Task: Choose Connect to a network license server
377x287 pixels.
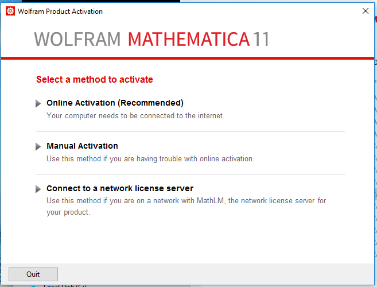Action: [120, 188]
